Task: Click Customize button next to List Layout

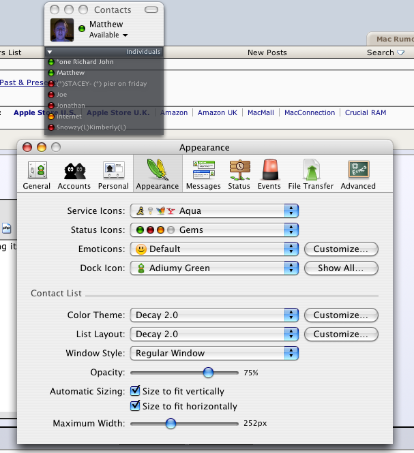Action: (x=341, y=334)
